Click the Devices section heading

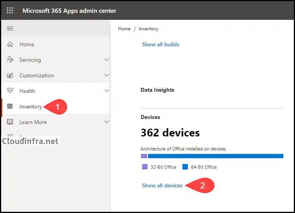150,117
